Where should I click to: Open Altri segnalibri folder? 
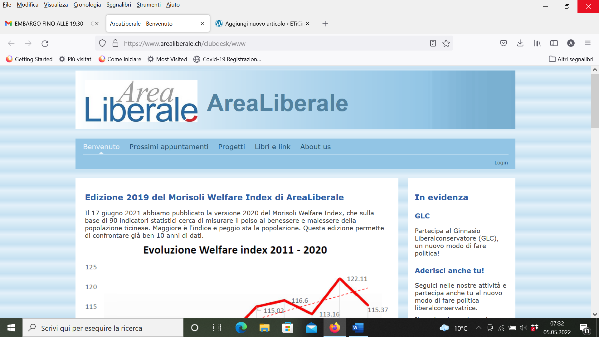click(571, 59)
